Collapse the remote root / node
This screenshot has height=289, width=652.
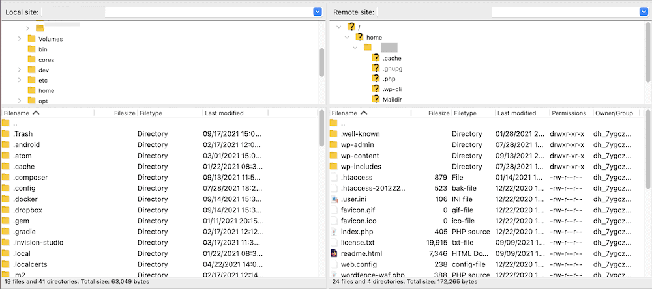tap(339, 27)
